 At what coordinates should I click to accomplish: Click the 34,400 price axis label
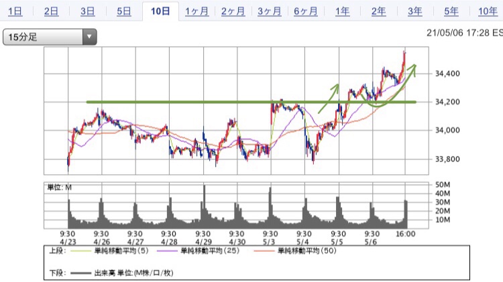point(447,74)
